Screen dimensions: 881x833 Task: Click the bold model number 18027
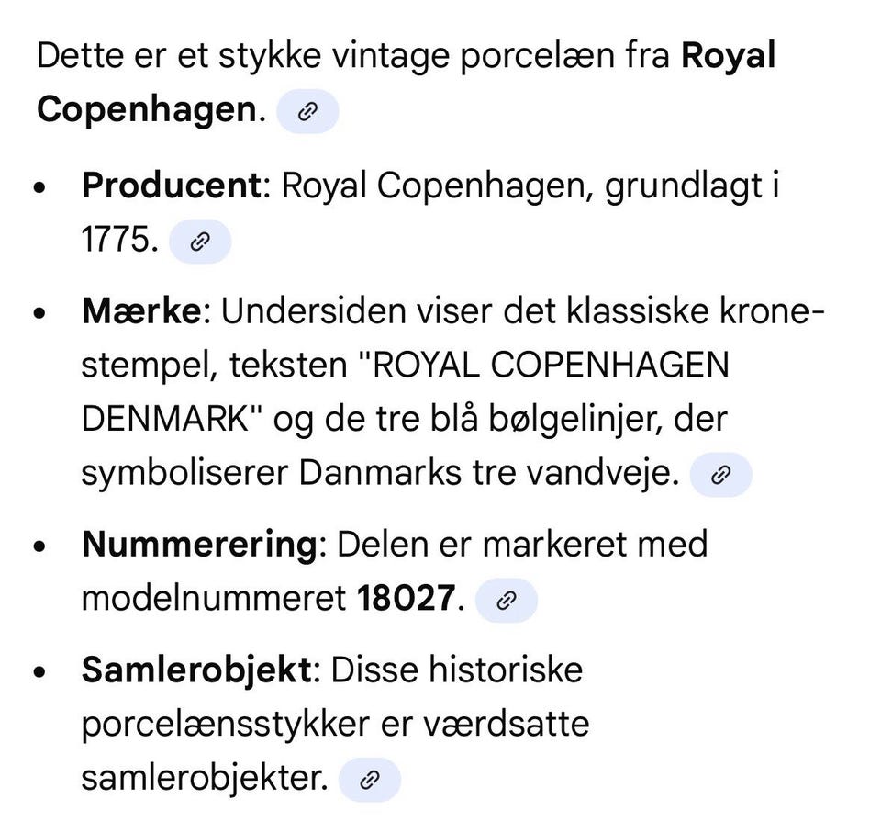point(405,599)
